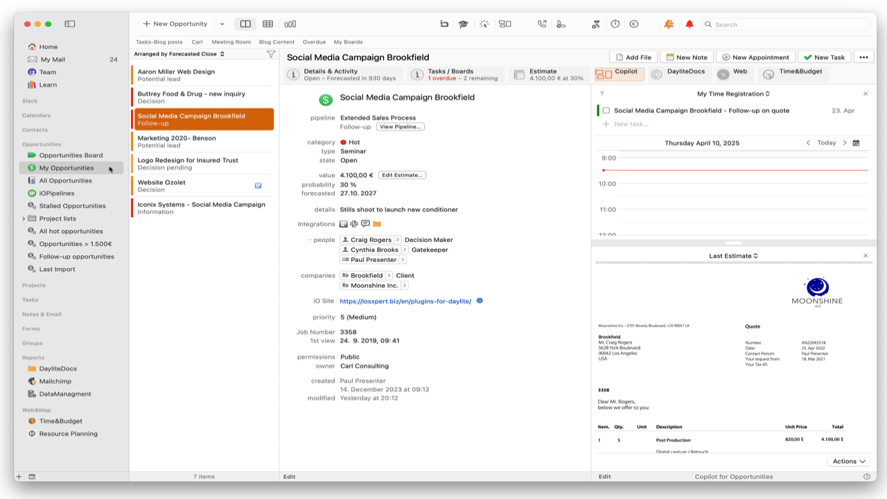
Task: Select All hot opportunities smart list
Action: pyautogui.click(x=71, y=231)
